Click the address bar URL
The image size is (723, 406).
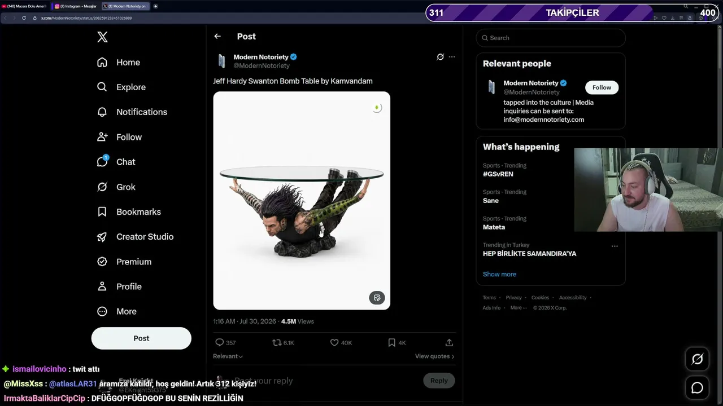coord(86,18)
